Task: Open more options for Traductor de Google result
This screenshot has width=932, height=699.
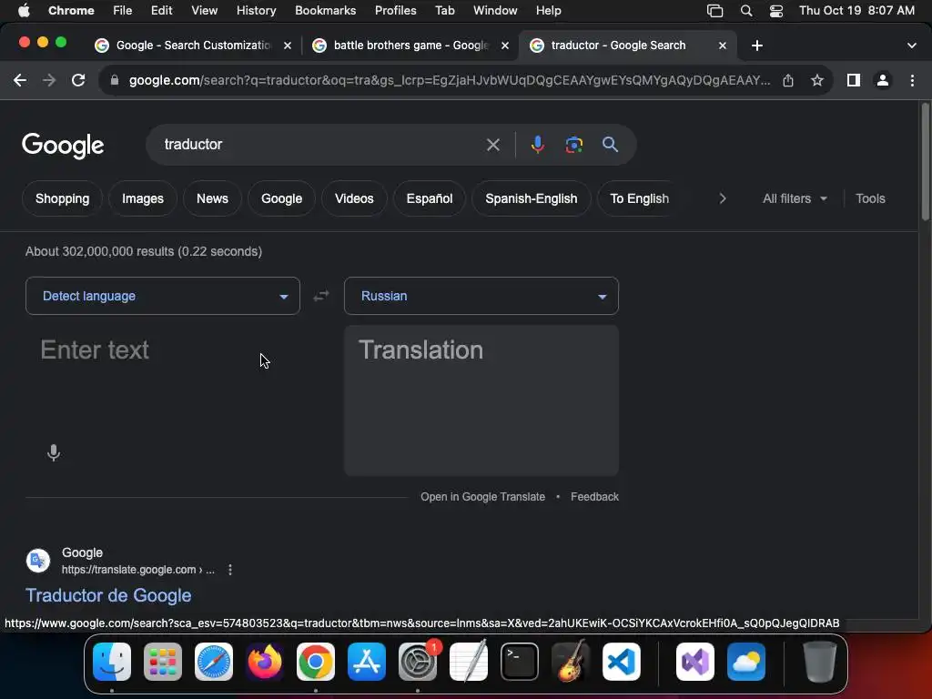Action: click(x=230, y=570)
